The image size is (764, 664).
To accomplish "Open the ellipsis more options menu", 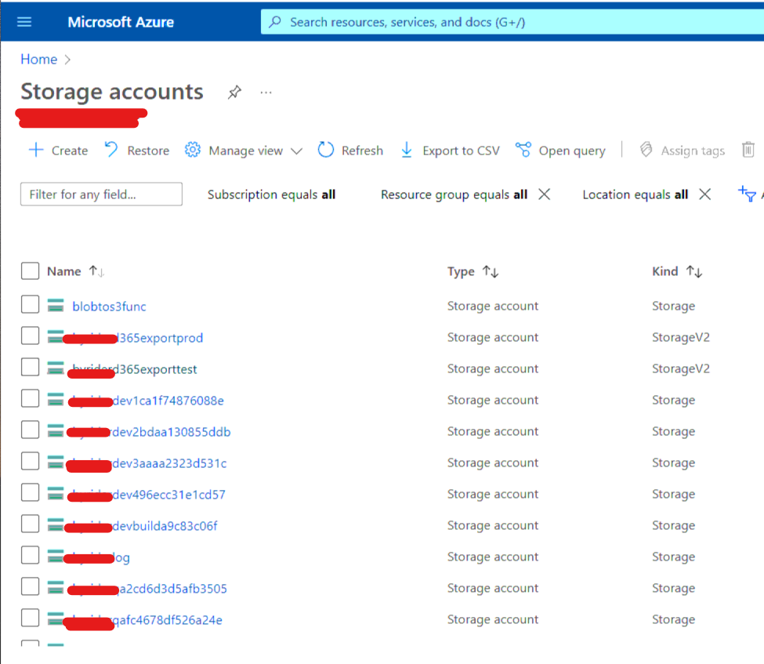I will (x=266, y=93).
